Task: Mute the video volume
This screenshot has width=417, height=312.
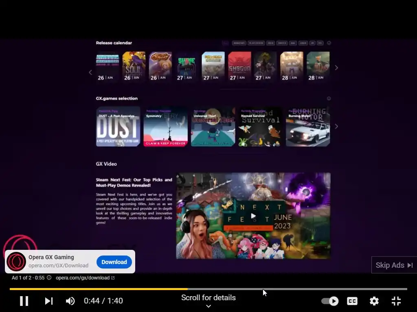Action: pyautogui.click(x=70, y=301)
